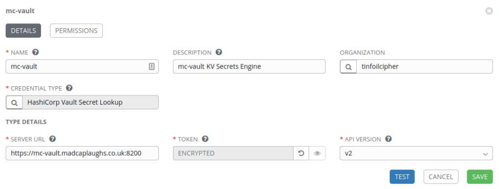Image resolution: width=499 pixels, height=189 pixels.
Task: Toggle token visibility with eye icon
Action: 317,153
